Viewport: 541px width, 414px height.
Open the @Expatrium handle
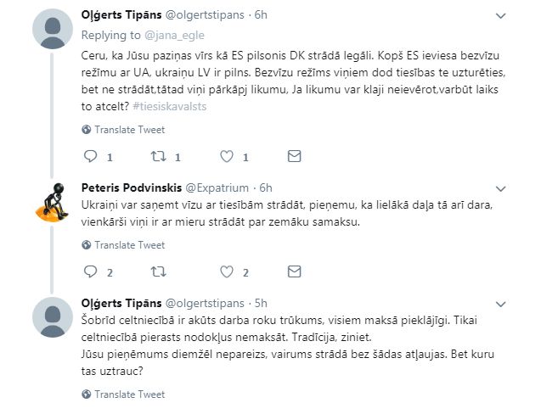pos(217,187)
